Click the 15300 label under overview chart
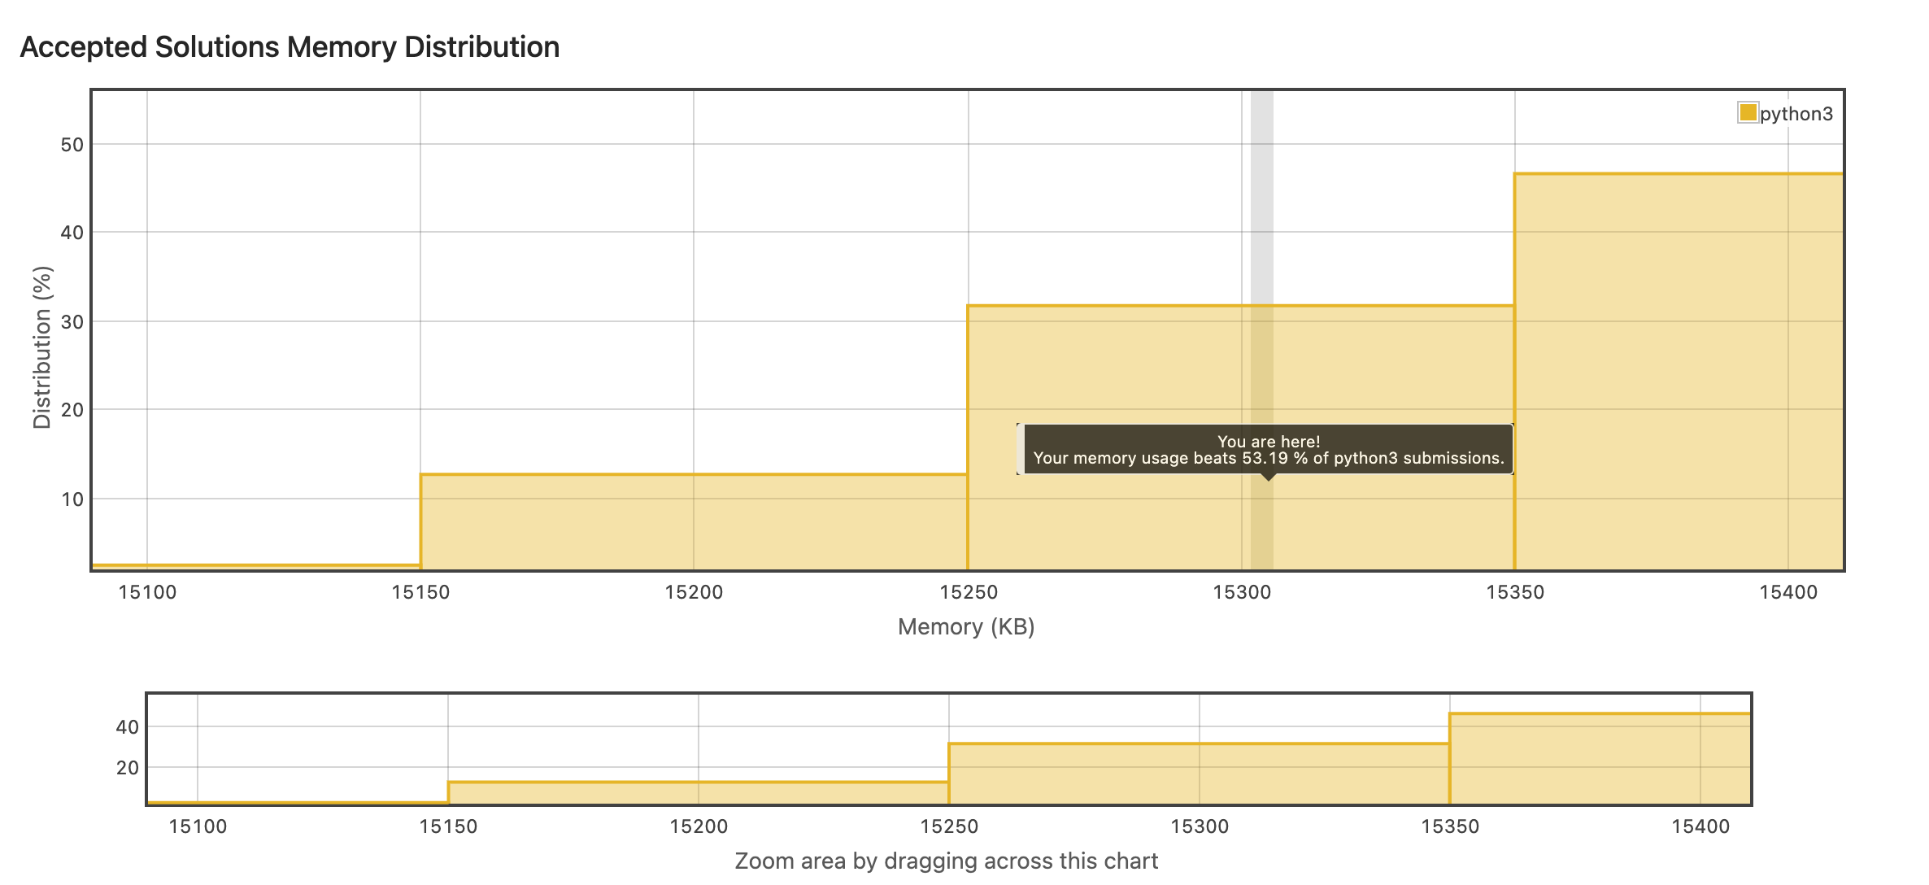1929x885 pixels. 1199,826
